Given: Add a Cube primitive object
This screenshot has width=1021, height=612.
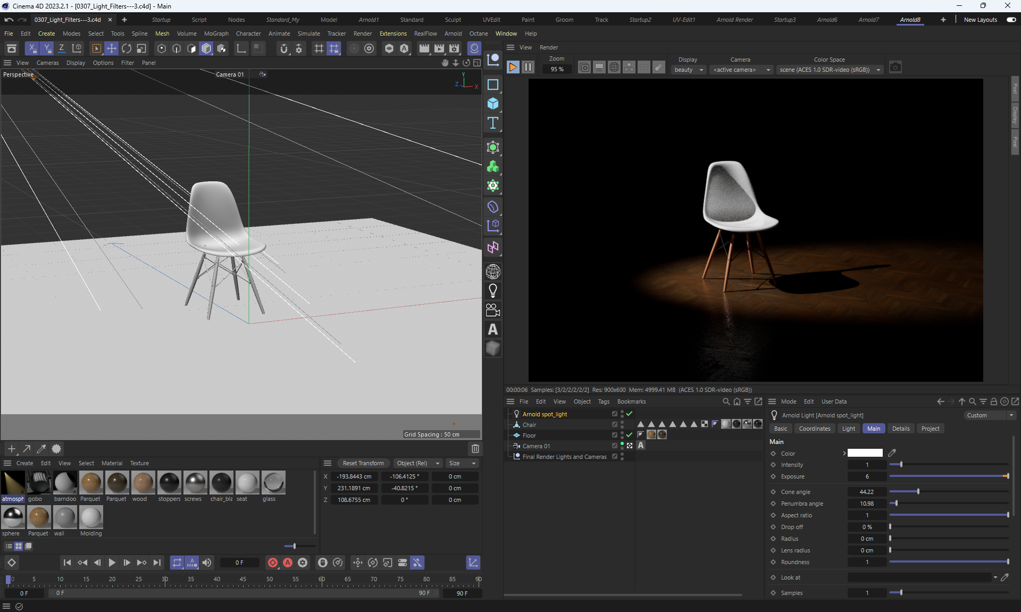Looking at the screenshot, I should click(493, 104).
